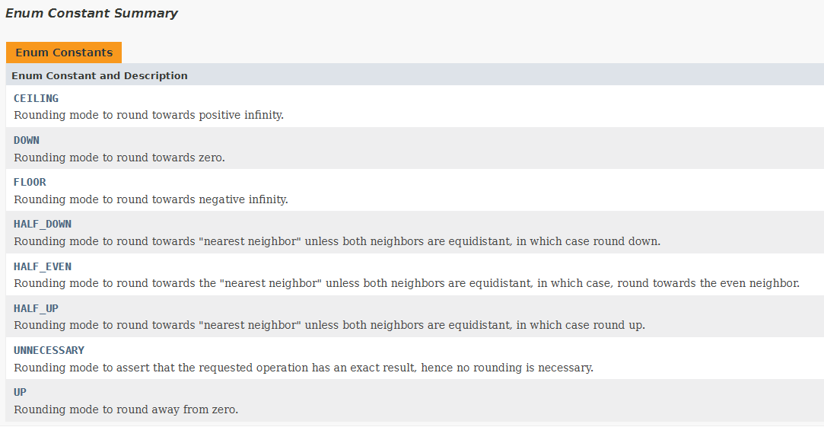Open the CEILING enum constant link
The height and width of the screenshot is (427, 824).
pyautogui.click(x=36, y=98)
